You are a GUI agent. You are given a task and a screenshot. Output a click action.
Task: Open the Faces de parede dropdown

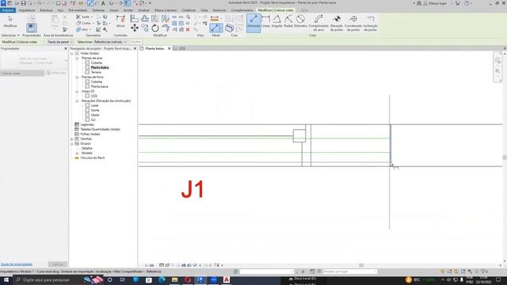point(60,42)
